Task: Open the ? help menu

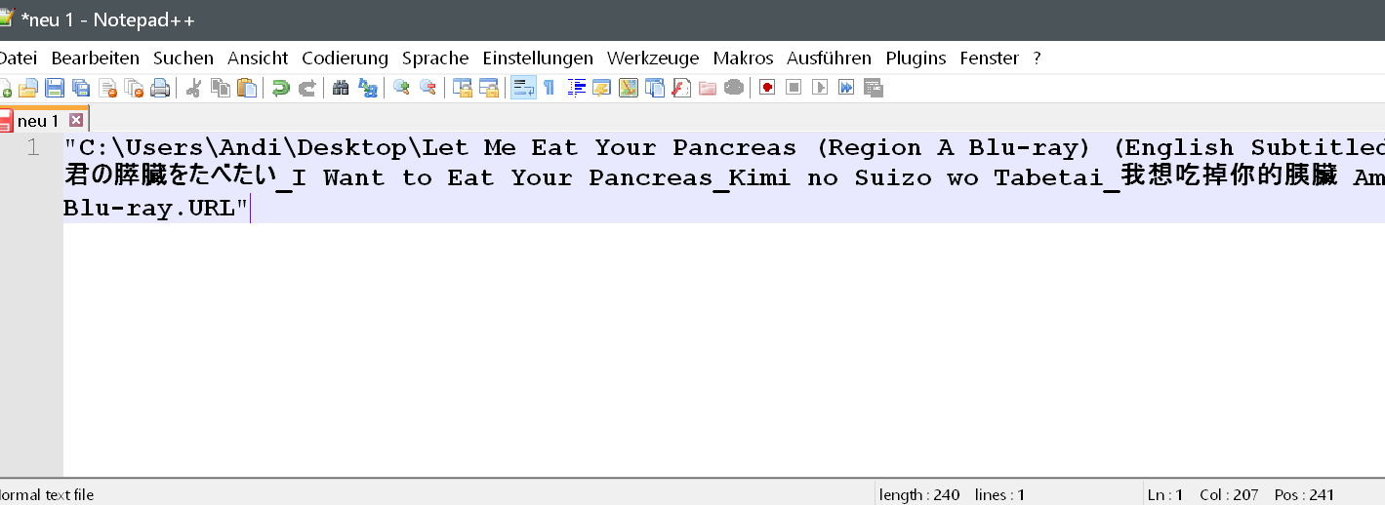Action: coord(1037,58)
